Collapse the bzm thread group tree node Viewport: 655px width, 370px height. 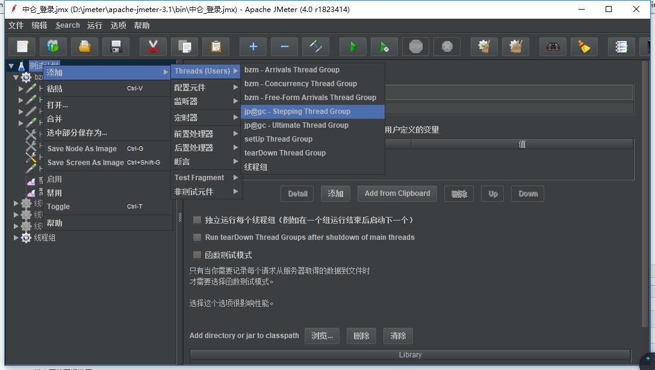tap(16, 77)
